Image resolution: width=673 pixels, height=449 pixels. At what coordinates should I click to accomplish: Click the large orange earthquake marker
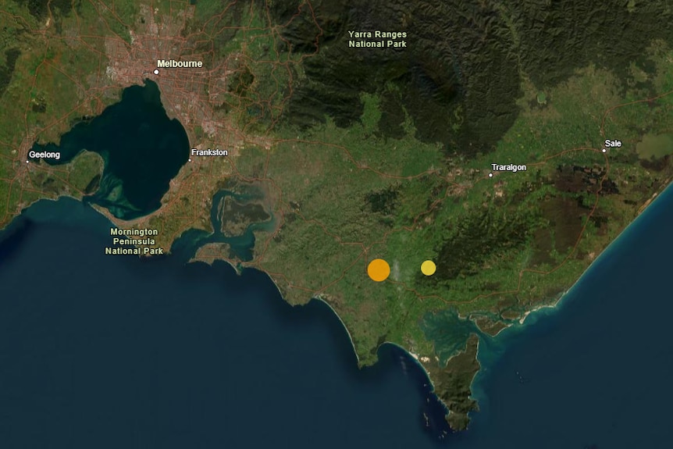pos(379,270)
